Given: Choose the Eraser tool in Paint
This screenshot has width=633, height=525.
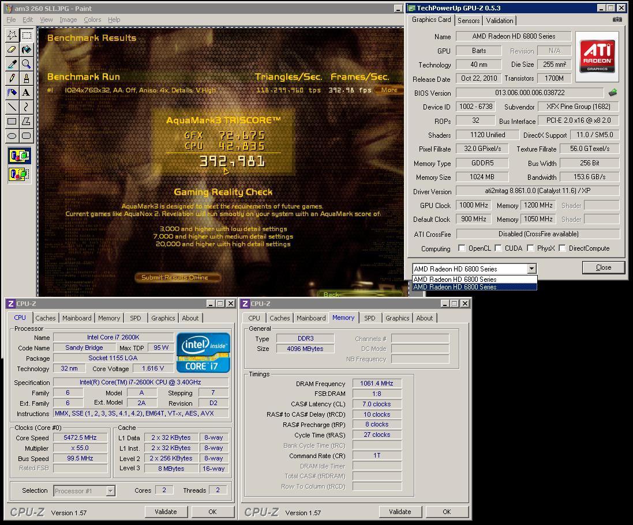Looking at the screenshot, I should pyautogui.click(x=12, y=50).
